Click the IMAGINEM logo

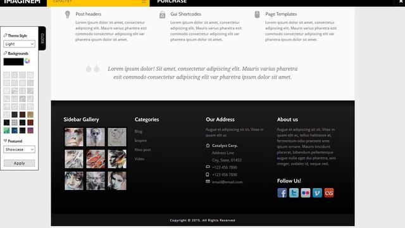[x=22, y=1]
